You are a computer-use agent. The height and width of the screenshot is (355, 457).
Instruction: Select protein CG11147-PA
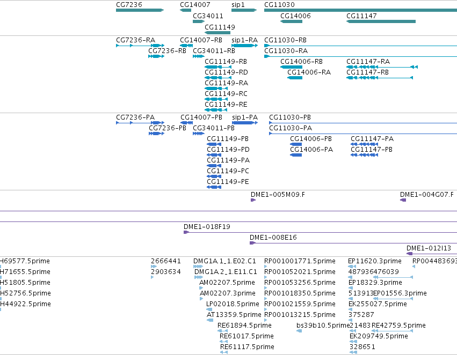[x=372, y=139]
